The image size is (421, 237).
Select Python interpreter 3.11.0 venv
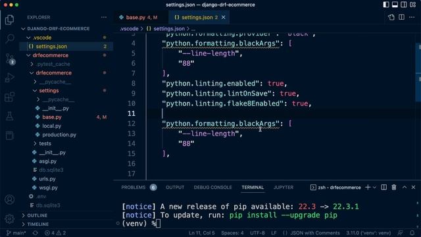pos(368,233)
